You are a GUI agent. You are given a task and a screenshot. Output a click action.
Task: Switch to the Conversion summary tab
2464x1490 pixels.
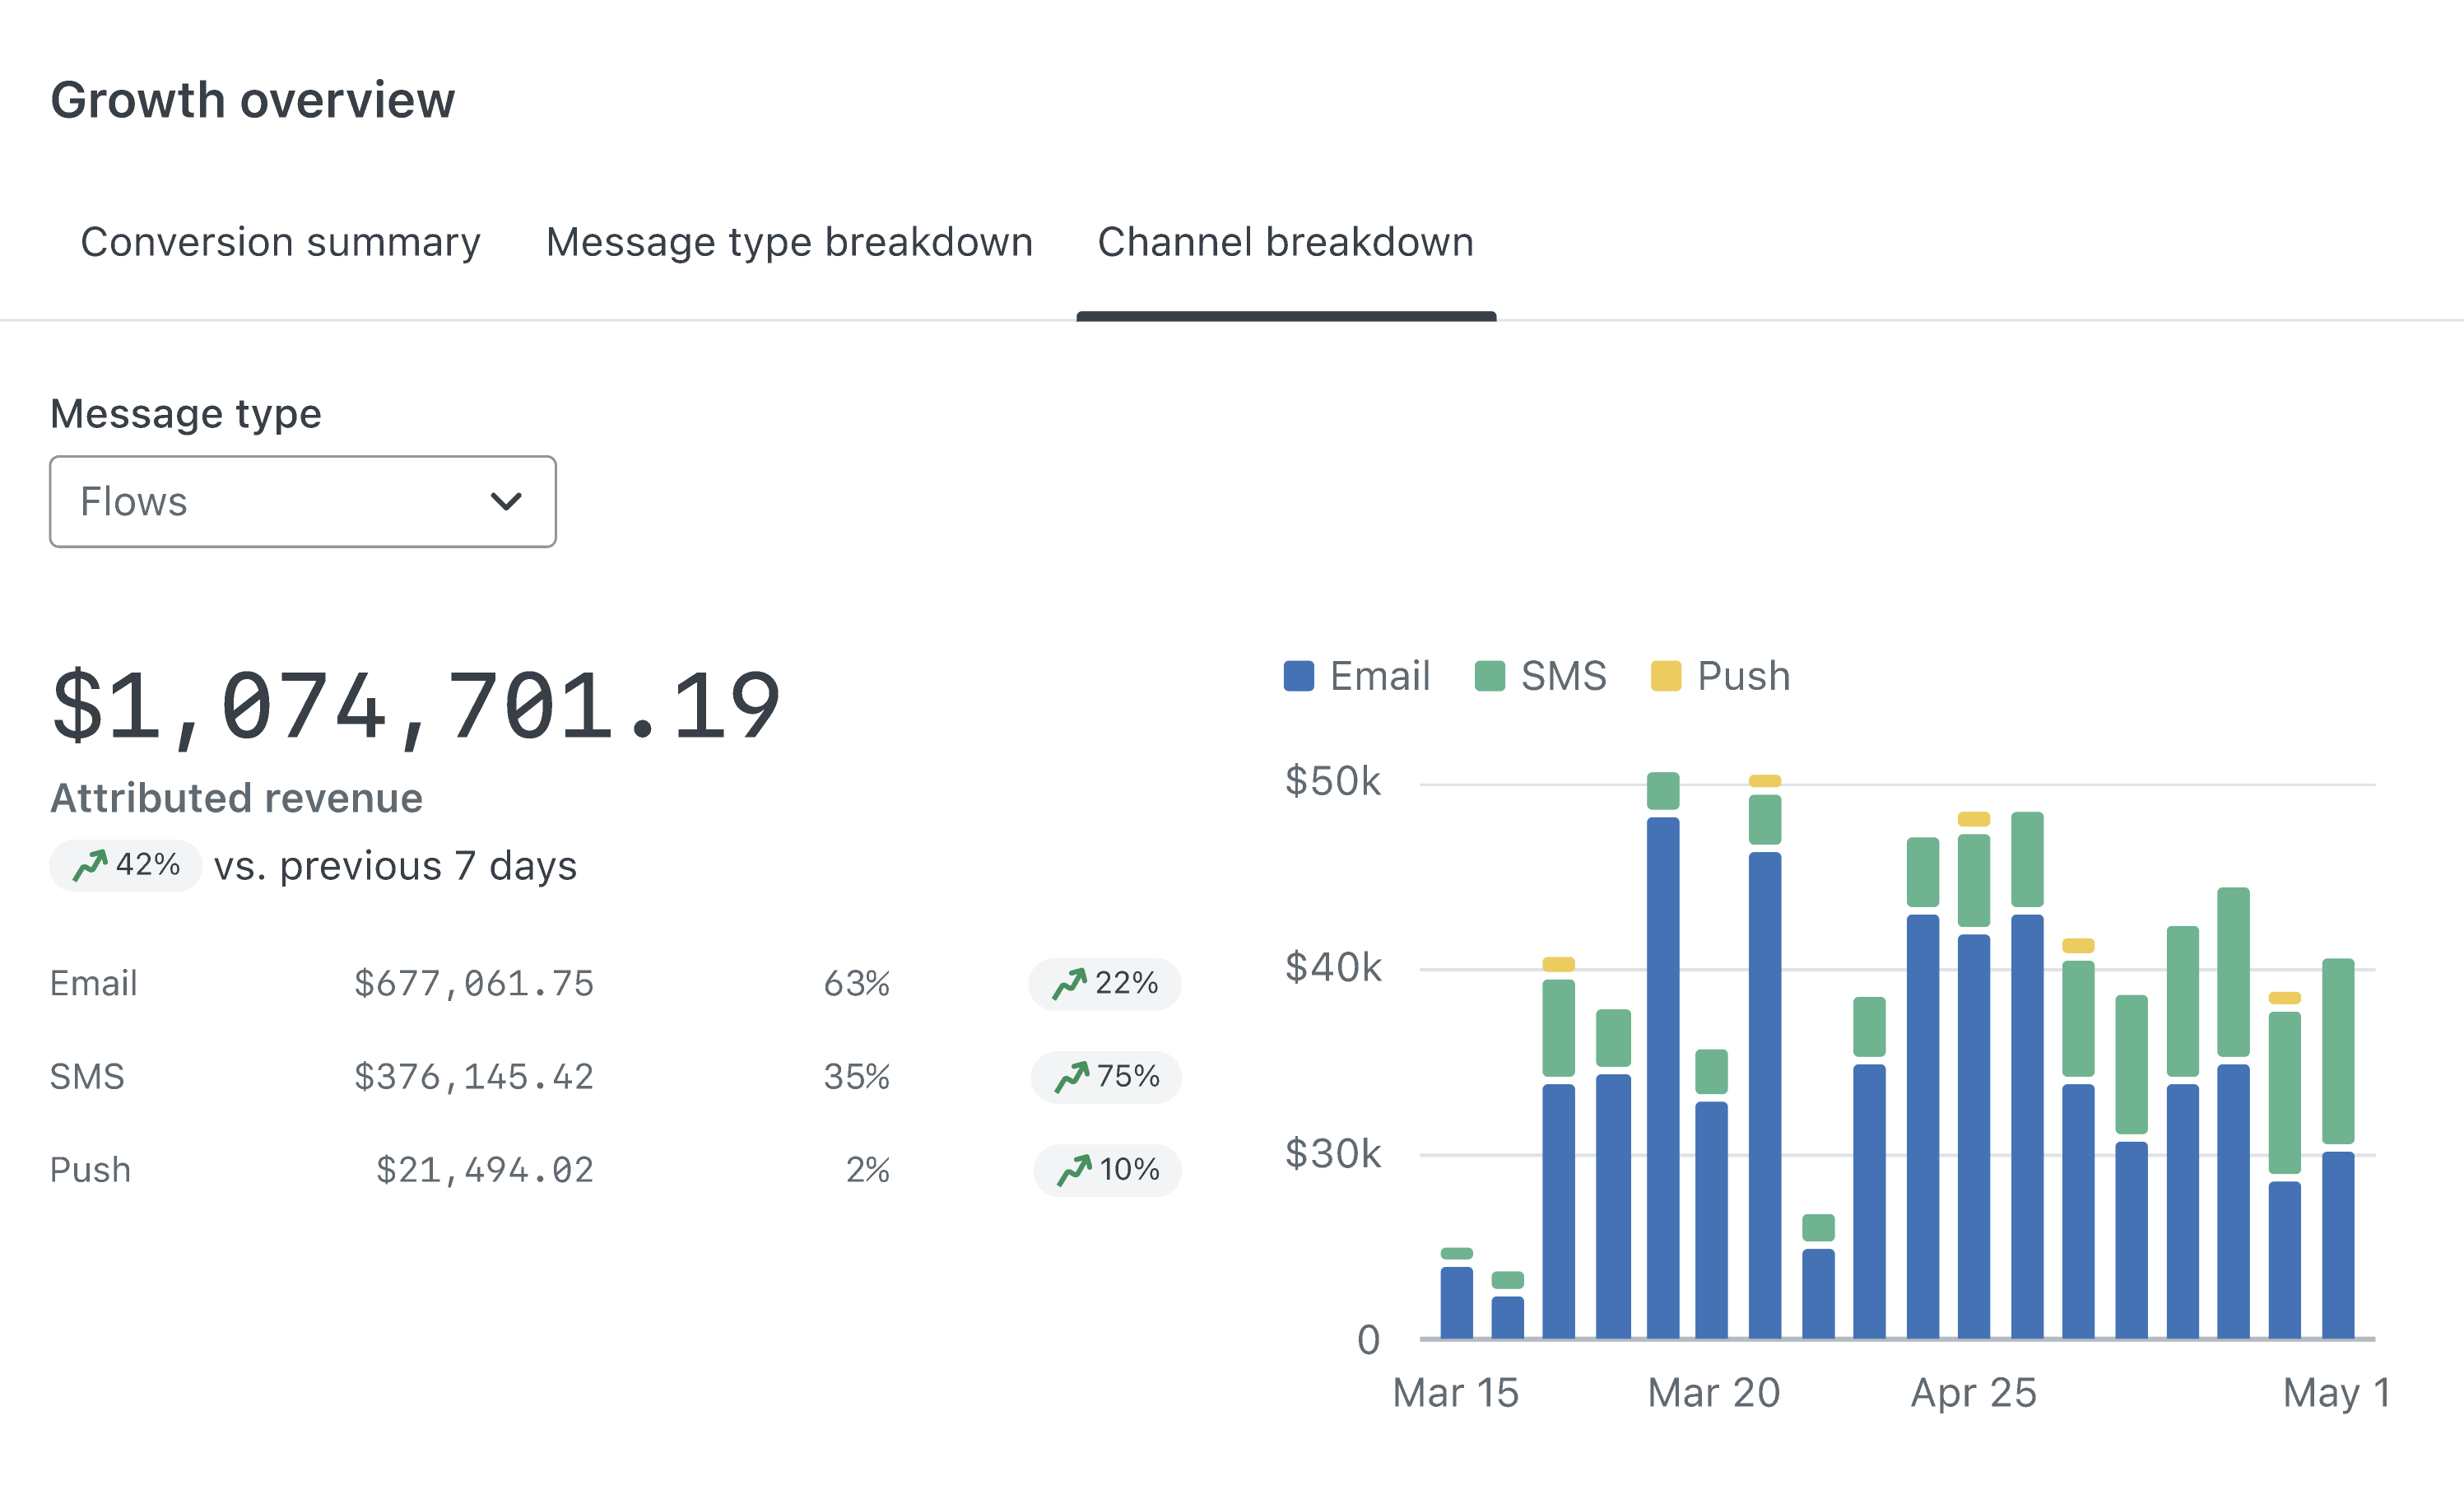tap(280, 242)
